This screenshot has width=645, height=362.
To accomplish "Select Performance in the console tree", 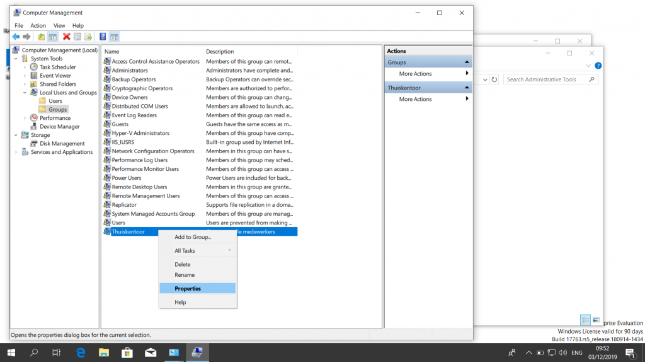I will [55, 118].
